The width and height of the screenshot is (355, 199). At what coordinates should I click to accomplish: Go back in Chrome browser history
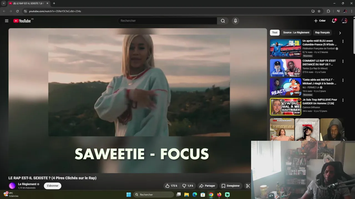[4, 11]
